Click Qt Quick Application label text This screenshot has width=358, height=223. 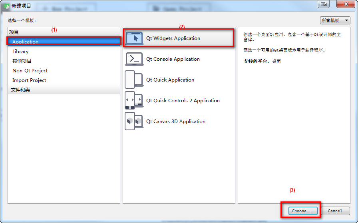(x=170, y=80)
